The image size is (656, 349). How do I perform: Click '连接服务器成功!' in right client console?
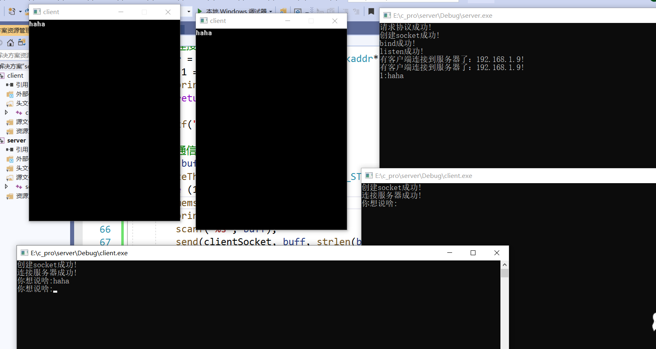[392, 195]
